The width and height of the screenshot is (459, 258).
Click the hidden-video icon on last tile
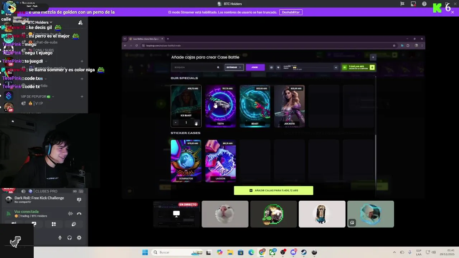pos(352,223)
